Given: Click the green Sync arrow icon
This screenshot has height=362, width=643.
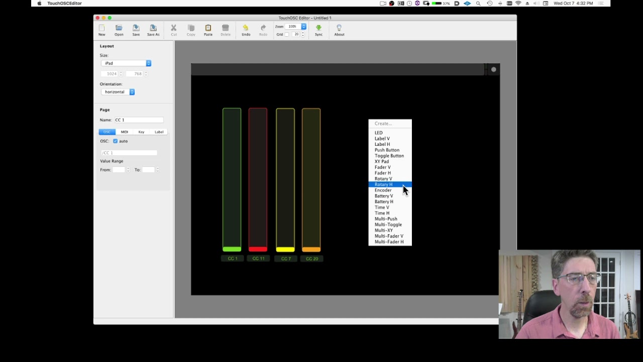Looking at the screenshot, I should tap(318, 28).
